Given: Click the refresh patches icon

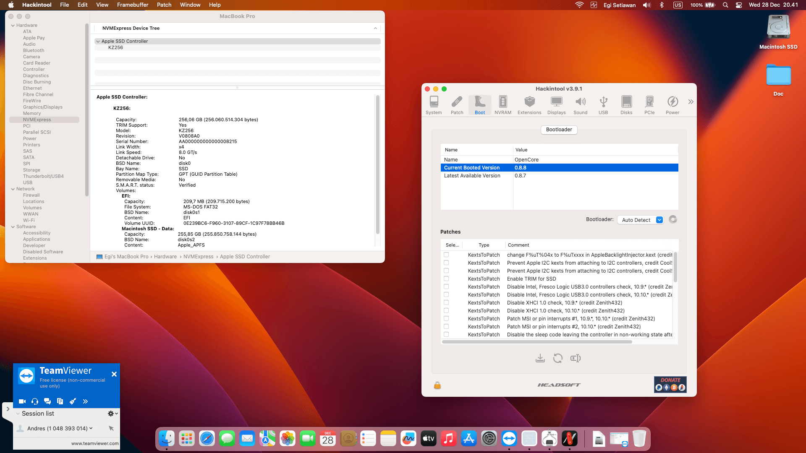Looking at the screenshot, I should [x=557, y=358].
